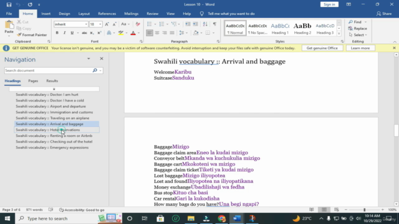Click the search magnifier in the Navigation pane
399x224 pixels.
[95, 70]
